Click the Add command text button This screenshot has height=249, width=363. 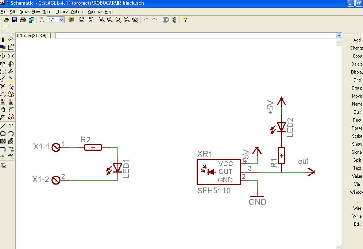[x=357, y=40]
